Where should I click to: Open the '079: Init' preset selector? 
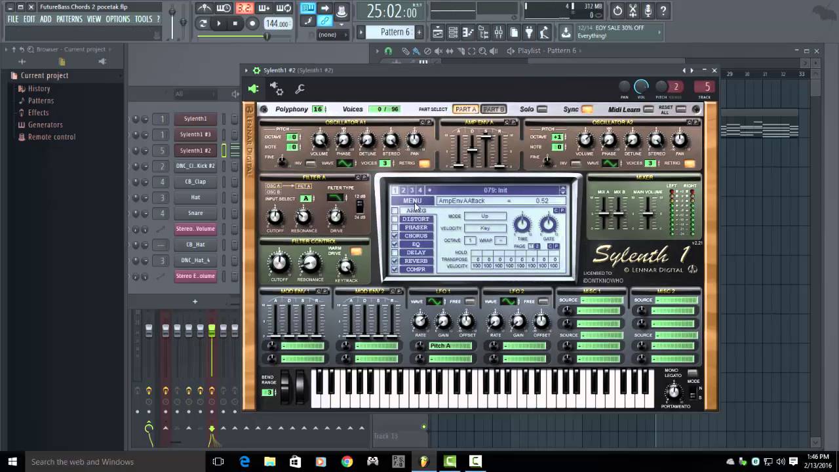coord(496,190)
